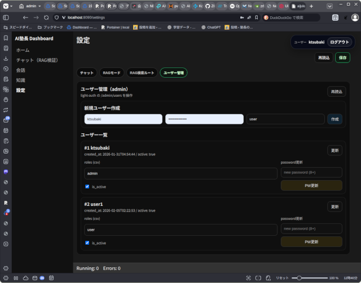
Task: Toggle is_active checkbox for ktsubaki
Action: pos(87,186)
